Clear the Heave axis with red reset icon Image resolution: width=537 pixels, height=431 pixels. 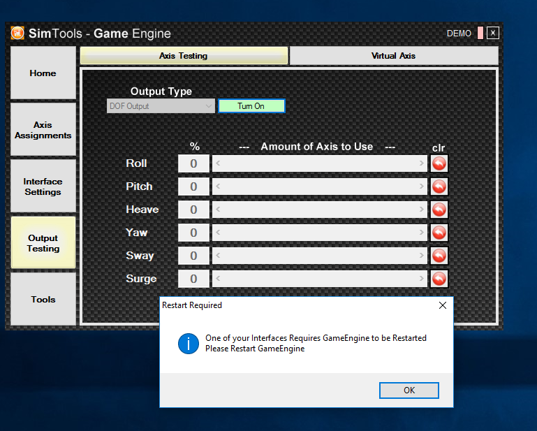439,210
